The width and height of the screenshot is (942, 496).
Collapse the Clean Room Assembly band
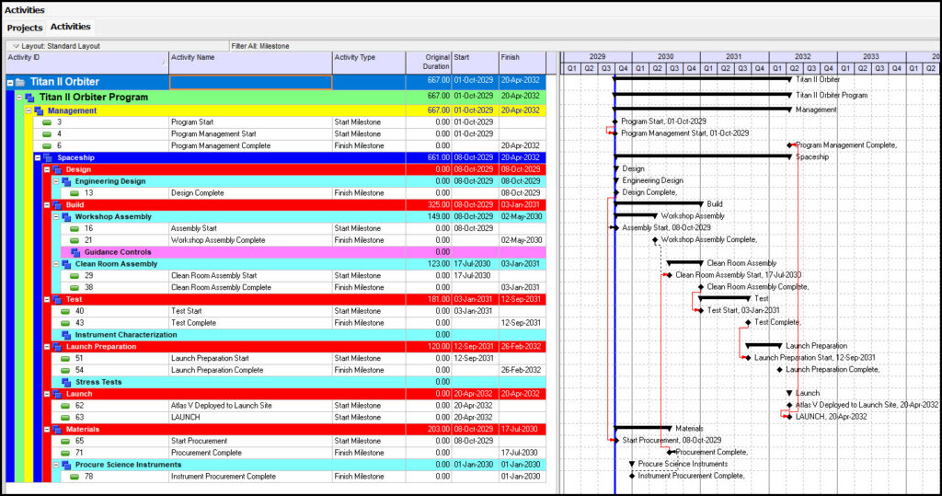[56, 264]
